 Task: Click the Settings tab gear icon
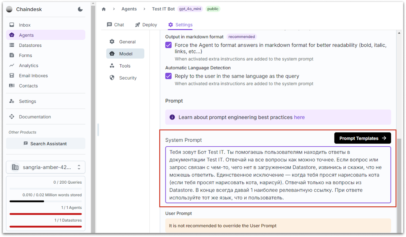(171, 25)
